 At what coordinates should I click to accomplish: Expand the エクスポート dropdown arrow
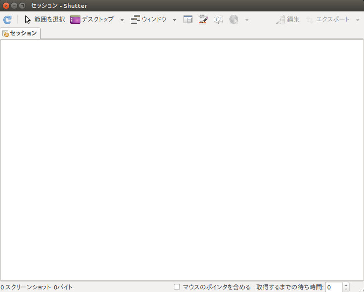click(x=358, y=20)
